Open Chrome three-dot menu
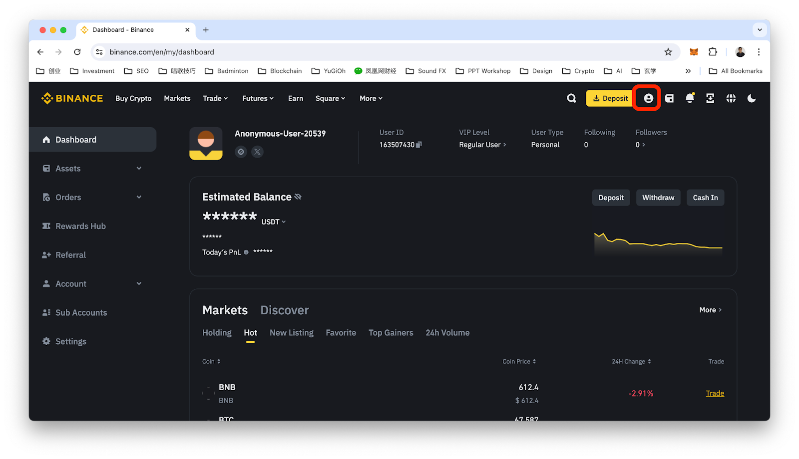 pyautogui.click(x=759, y=52)
